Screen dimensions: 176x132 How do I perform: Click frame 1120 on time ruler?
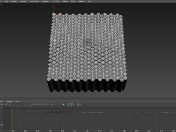coord(87,131)
